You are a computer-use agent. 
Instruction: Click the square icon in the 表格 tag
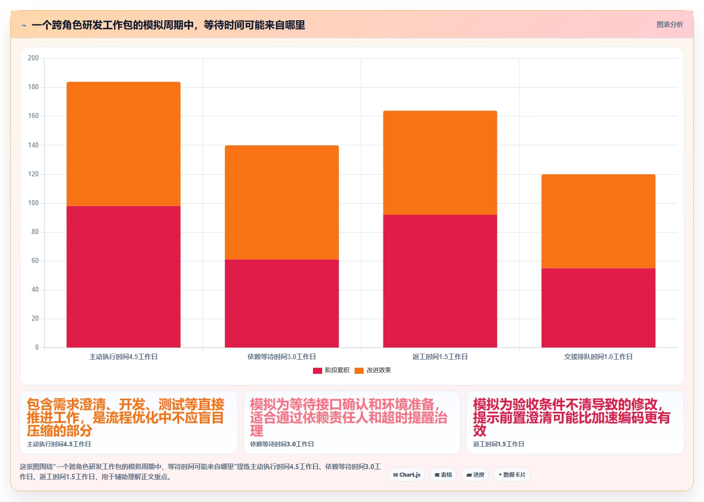click(437, 475)
